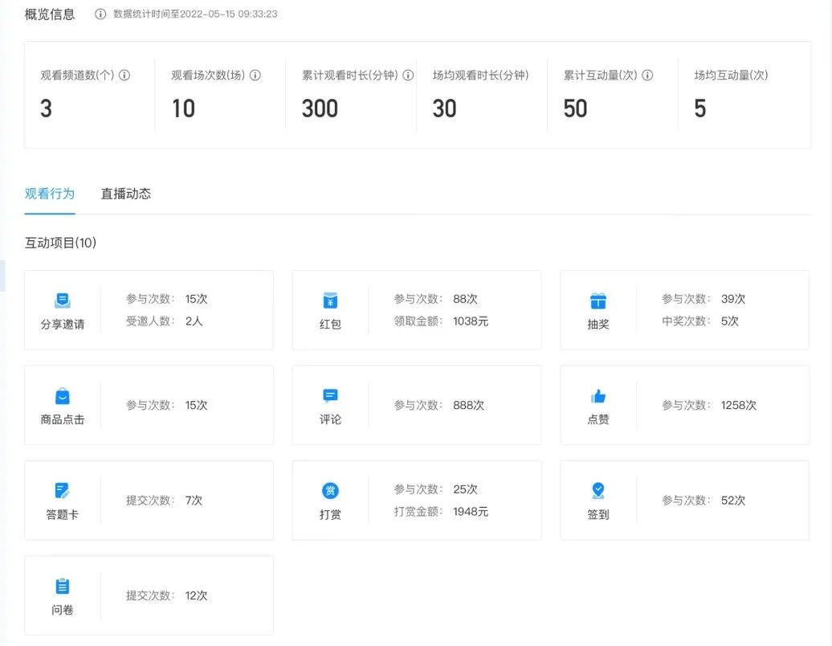Click the 答题卡 answer sheet icon
832x646 pixels.
tap(63, 490)
